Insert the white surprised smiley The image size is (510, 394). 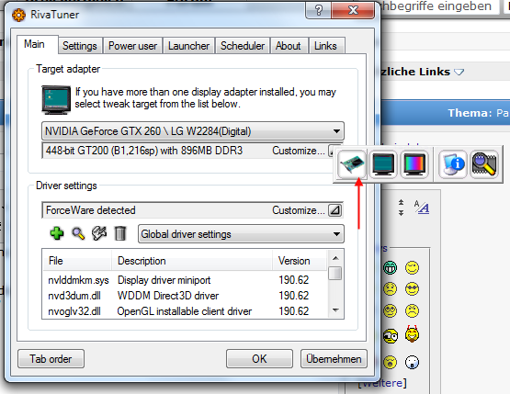pyautogui.click(x=412, y=362)
